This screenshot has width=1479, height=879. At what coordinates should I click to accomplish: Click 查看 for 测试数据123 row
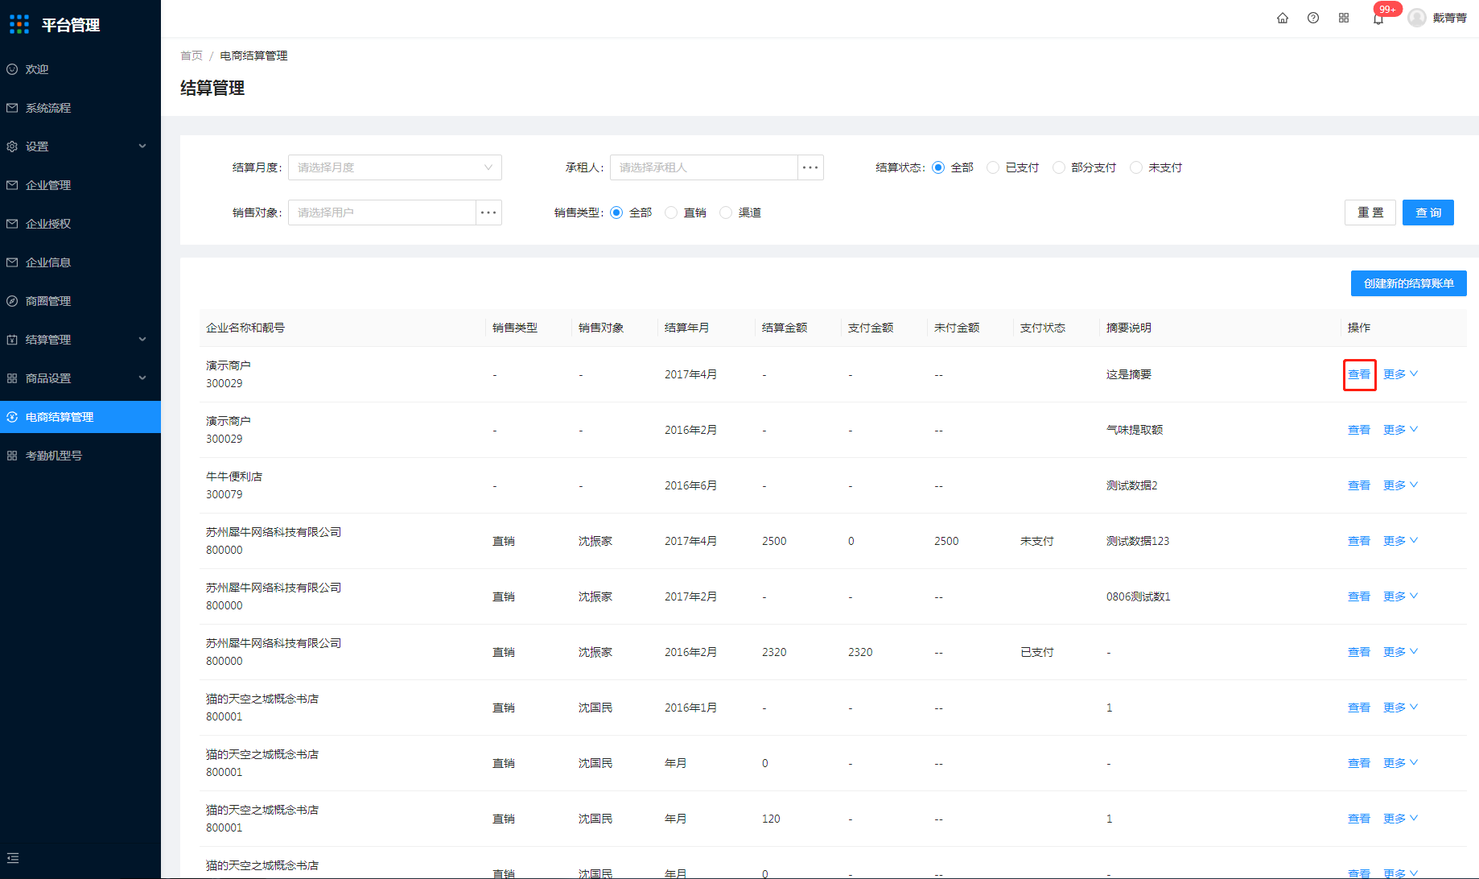1359,541
